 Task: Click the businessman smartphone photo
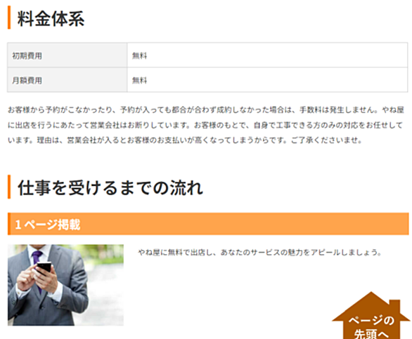[x=65, y=285]
